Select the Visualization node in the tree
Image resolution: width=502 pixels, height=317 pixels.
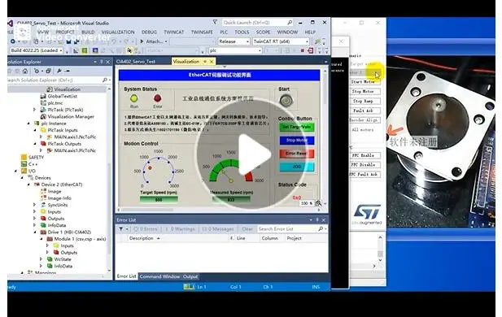point(67,89)
